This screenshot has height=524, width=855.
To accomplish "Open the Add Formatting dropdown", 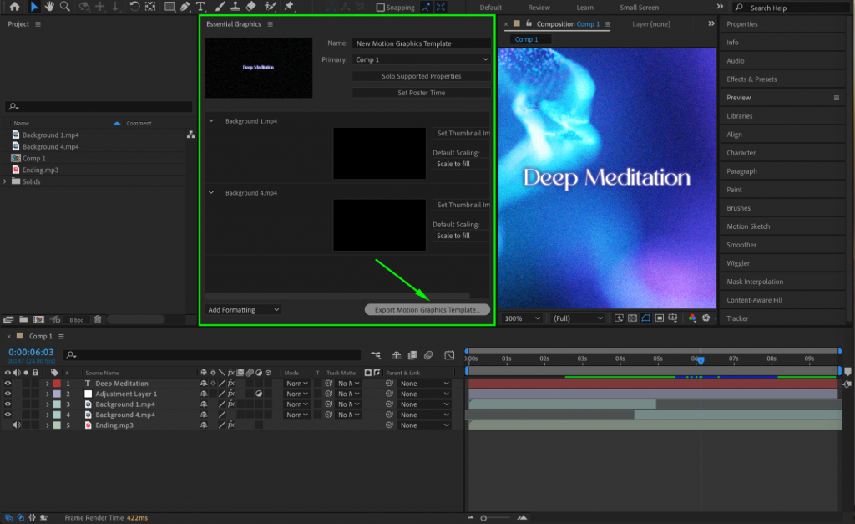I will coord(242,309).
